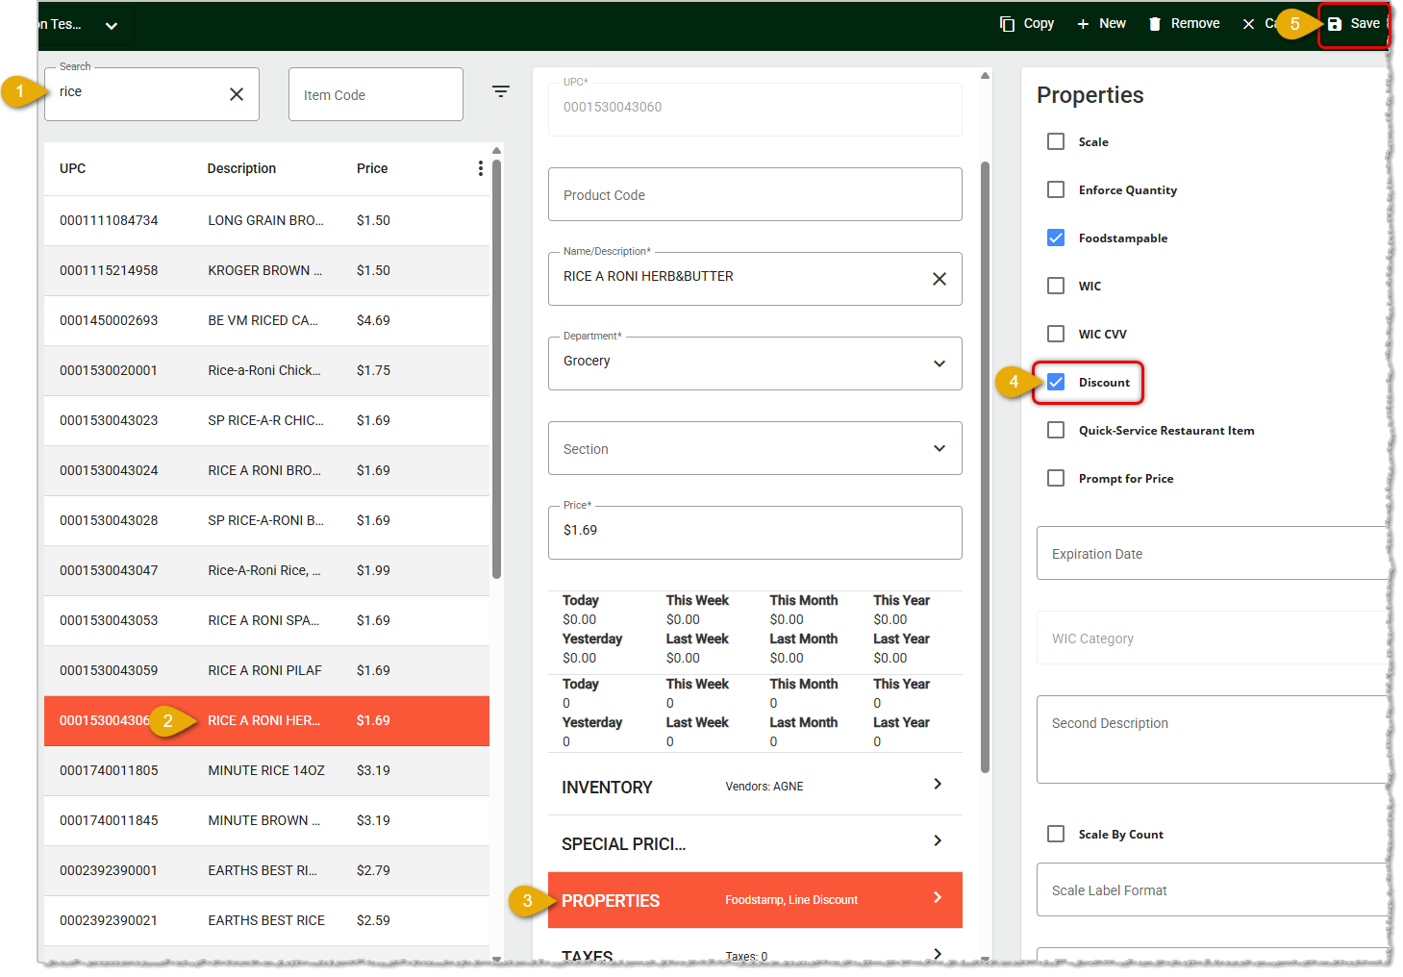Viewport: 1403px width, 977px height.
Task: Enable the Scale By Count checkbox
Action: (1056, 834)
